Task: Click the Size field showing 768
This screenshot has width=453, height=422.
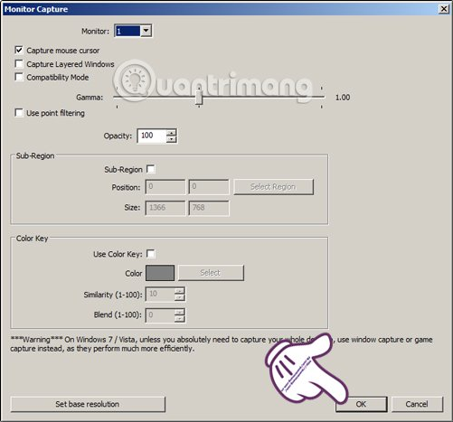Action: click(209, 208)
